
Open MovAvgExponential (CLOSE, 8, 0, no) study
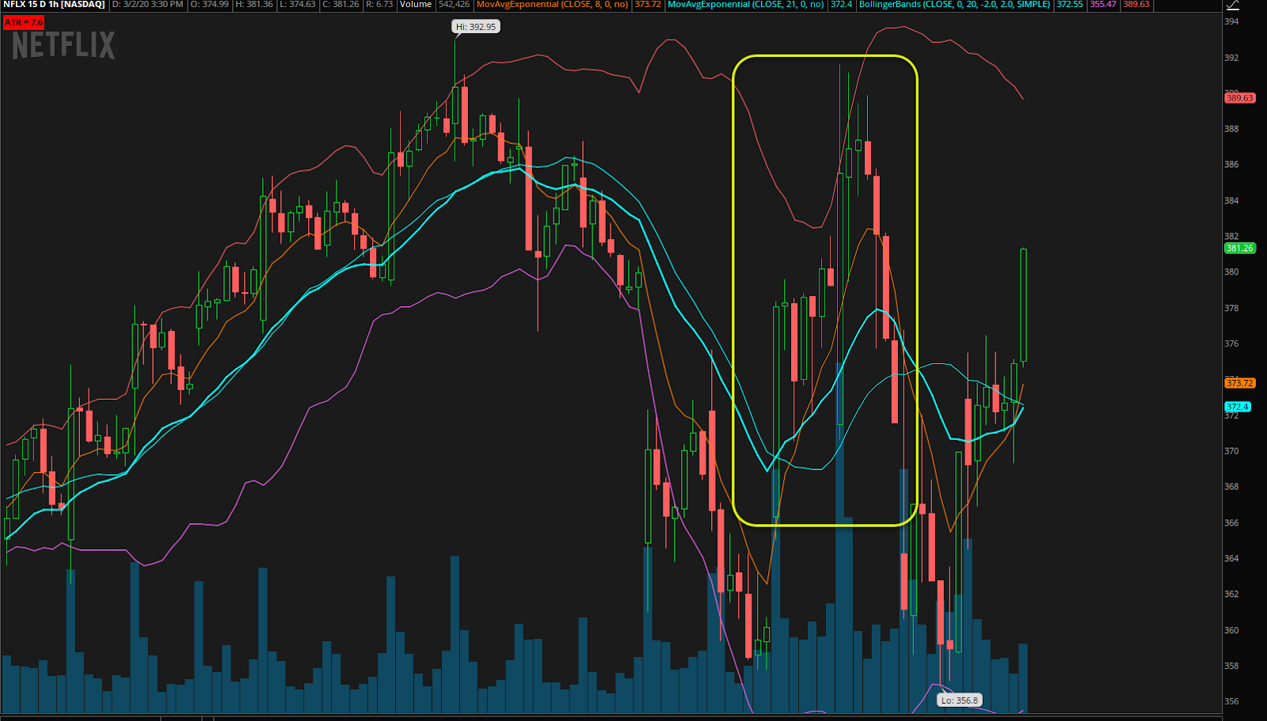coord(553,5)
